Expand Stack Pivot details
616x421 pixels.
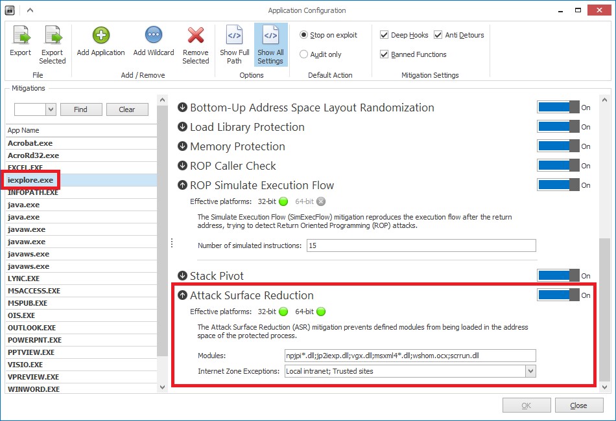click(182, 275)
